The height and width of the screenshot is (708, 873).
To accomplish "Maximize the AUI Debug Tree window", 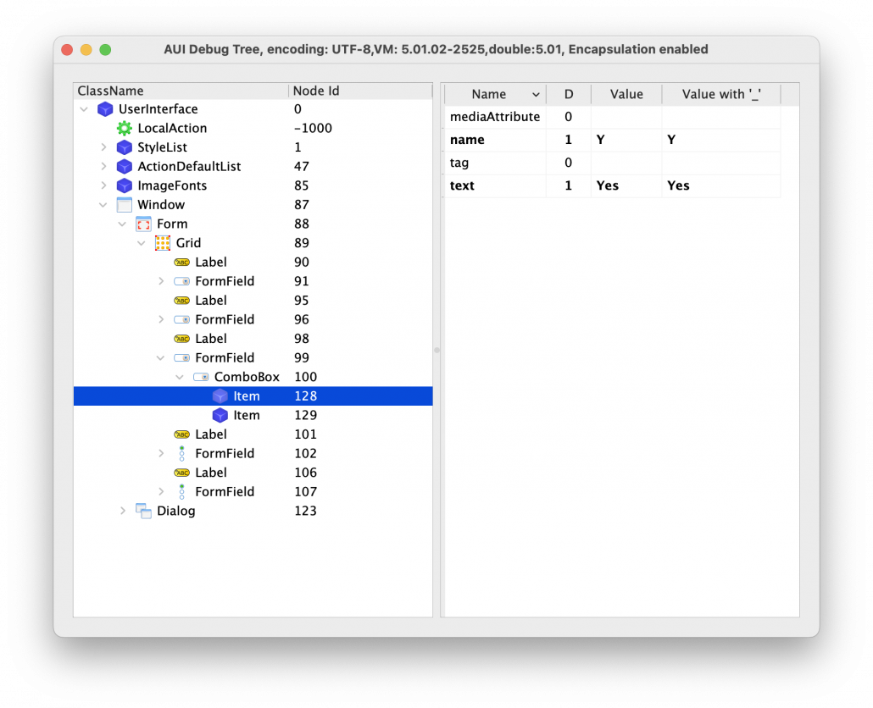I will [105, 49].
